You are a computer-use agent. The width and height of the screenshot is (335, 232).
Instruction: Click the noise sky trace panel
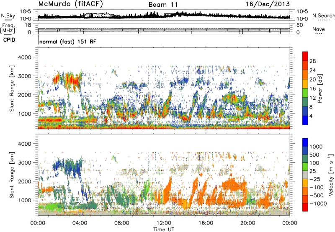coord(164,15)
